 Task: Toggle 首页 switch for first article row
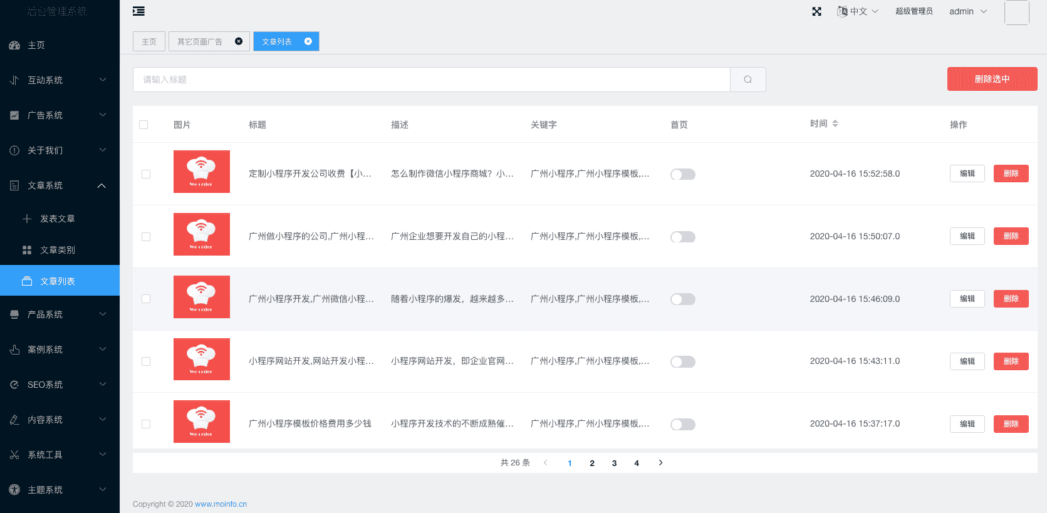pos(682,174)
